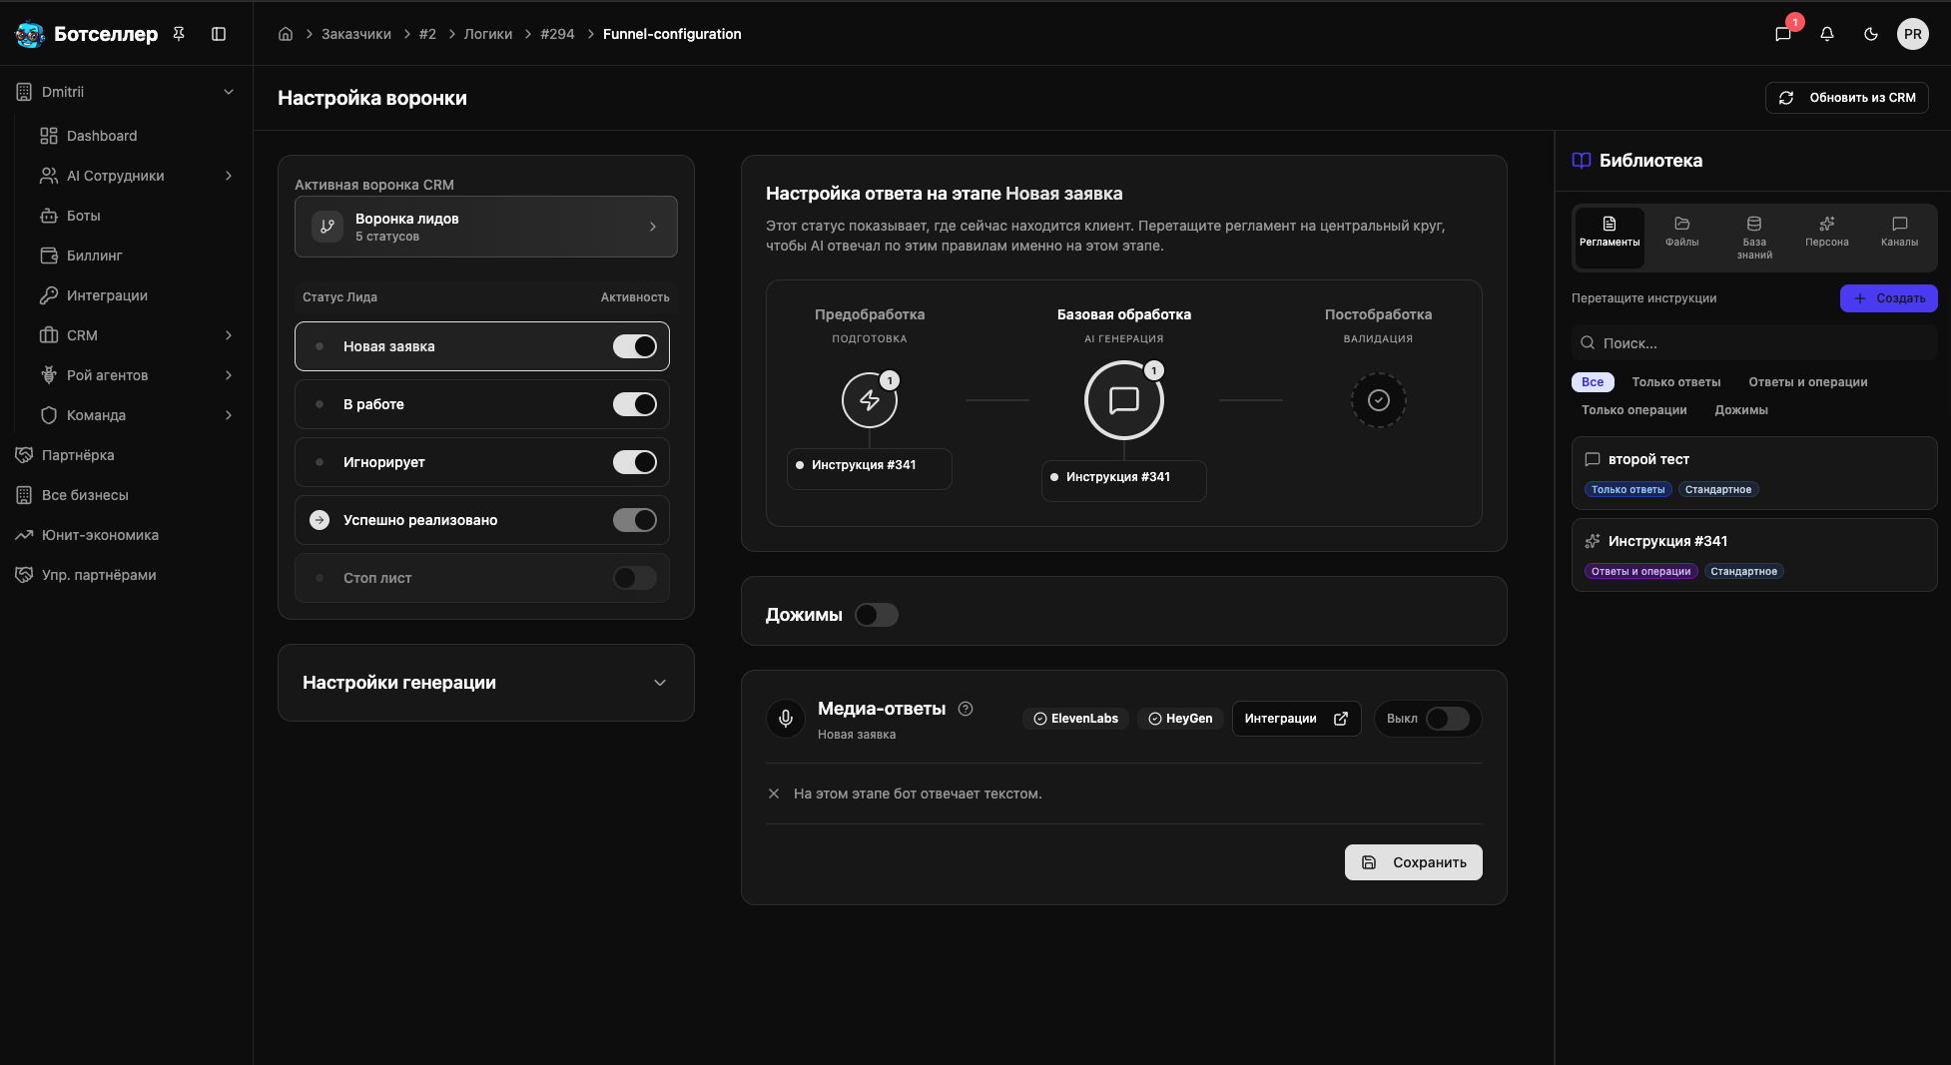This screenshot has height=1065, width=1951.
Task: Toggle activity for Успешно реализовано status
Action: tap(635, 520)
